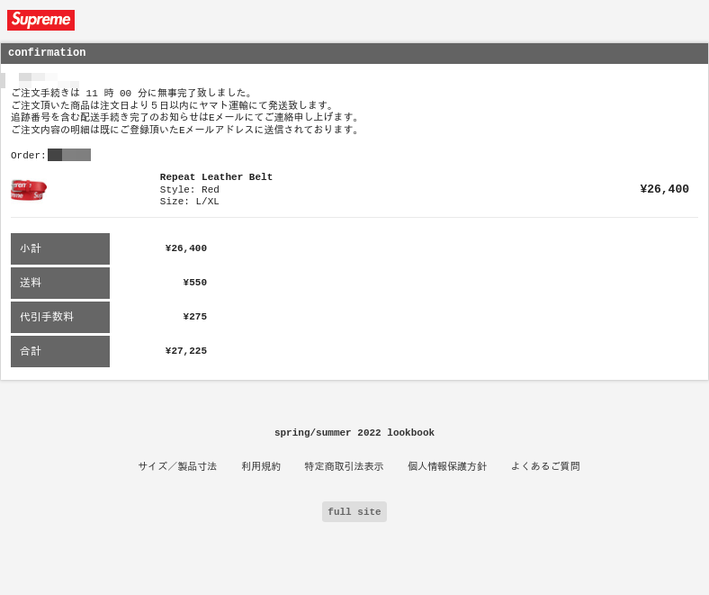The image size is (709, 595).
Task: Click the Style: Red text
Action: click(x=190, y=190)
